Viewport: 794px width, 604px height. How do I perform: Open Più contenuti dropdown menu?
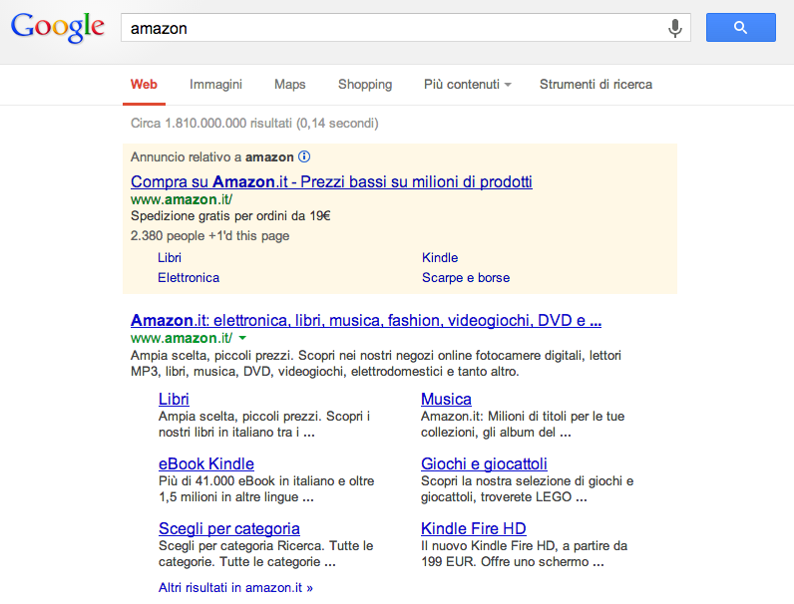(468, 84)
